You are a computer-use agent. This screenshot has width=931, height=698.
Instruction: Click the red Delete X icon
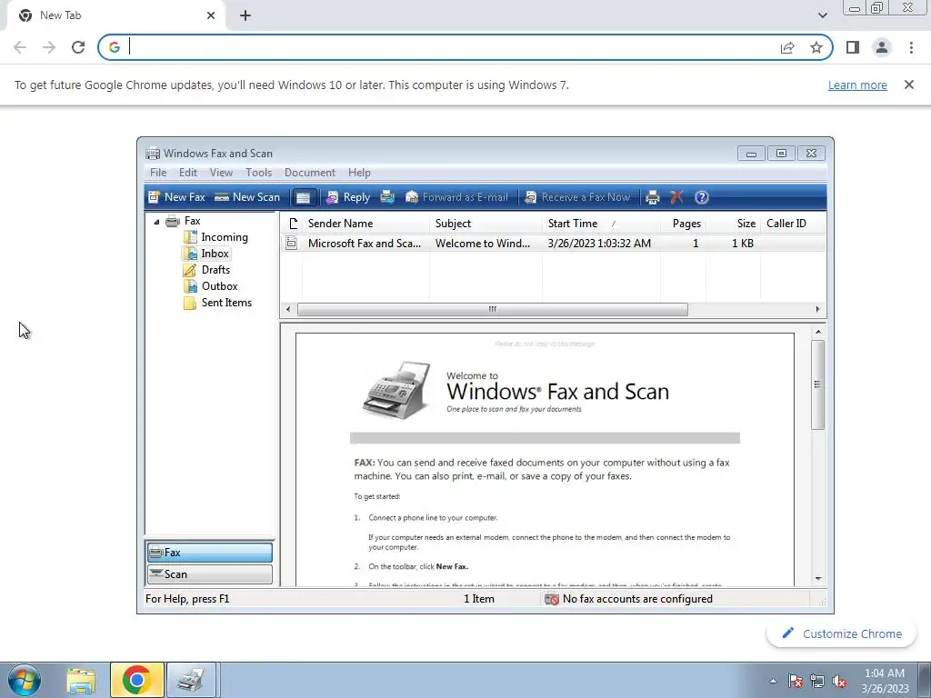pos(676,197)
